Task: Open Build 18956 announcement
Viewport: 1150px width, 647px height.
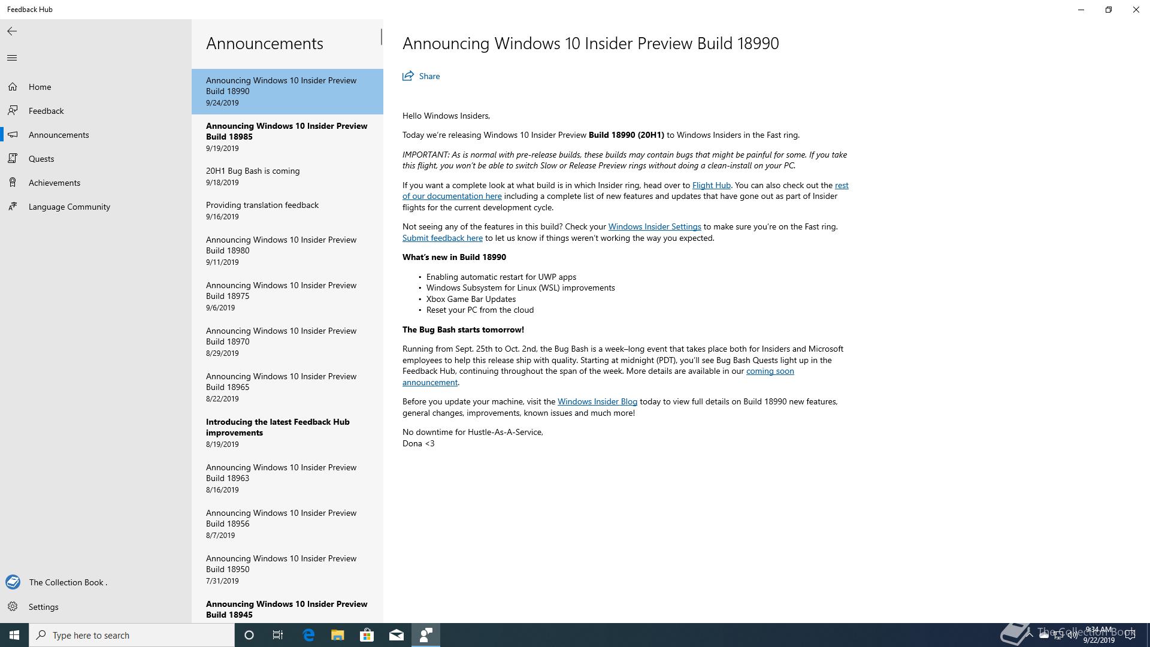Action: 287,524
